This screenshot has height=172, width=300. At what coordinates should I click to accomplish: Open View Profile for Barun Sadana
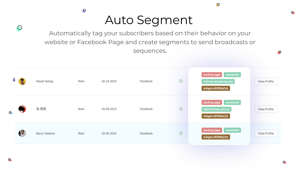point(266,133)
